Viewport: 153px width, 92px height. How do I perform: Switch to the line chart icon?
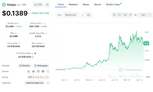pos(82,15)
